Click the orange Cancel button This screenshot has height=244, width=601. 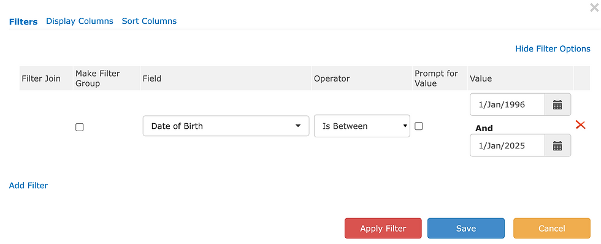[x=551, y=228]
